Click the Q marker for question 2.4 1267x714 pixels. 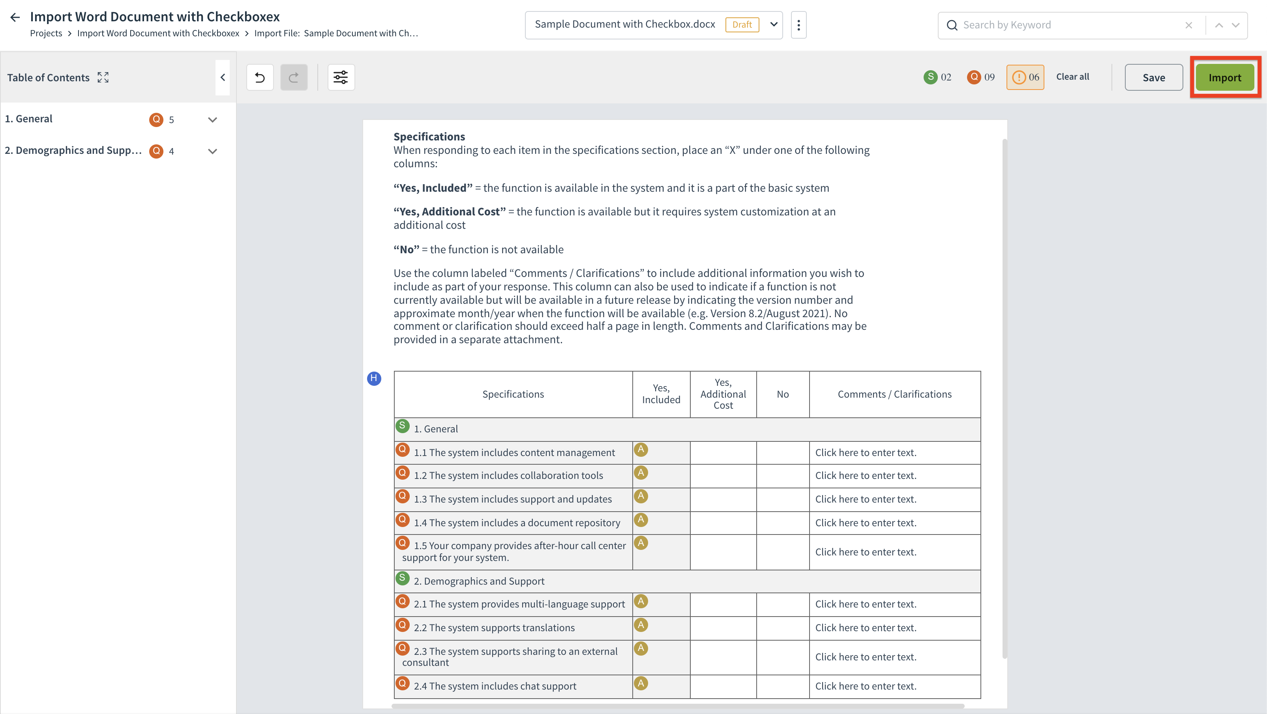[402, 684]
